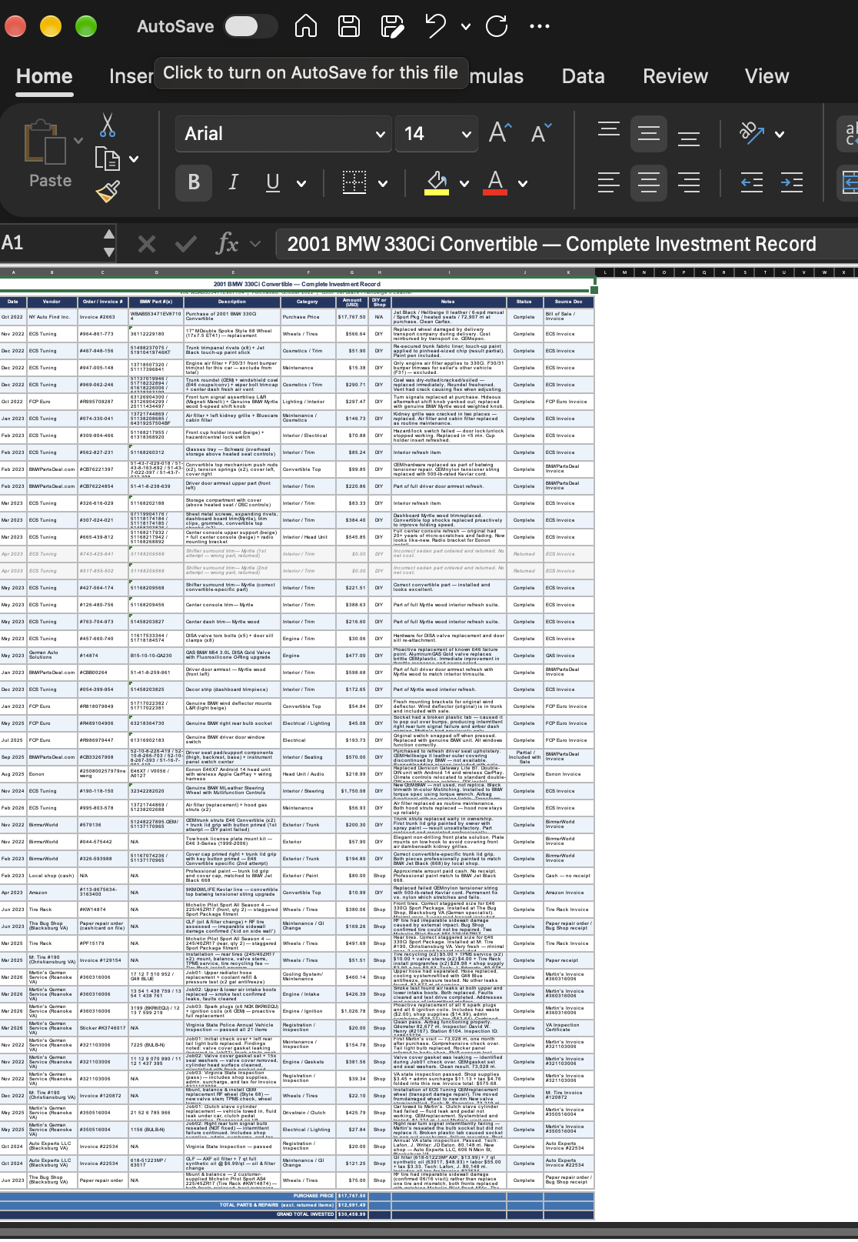The image size is (858, 1242).
Task: Activate the Format Painter brush
Action: coord(108,191)
